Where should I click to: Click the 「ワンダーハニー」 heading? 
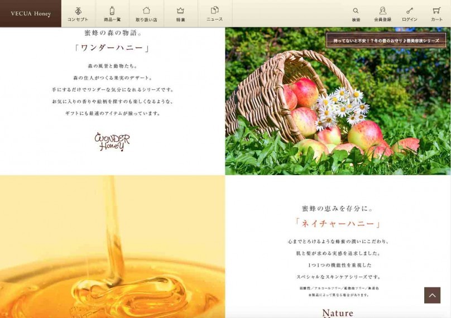point(112,48)
